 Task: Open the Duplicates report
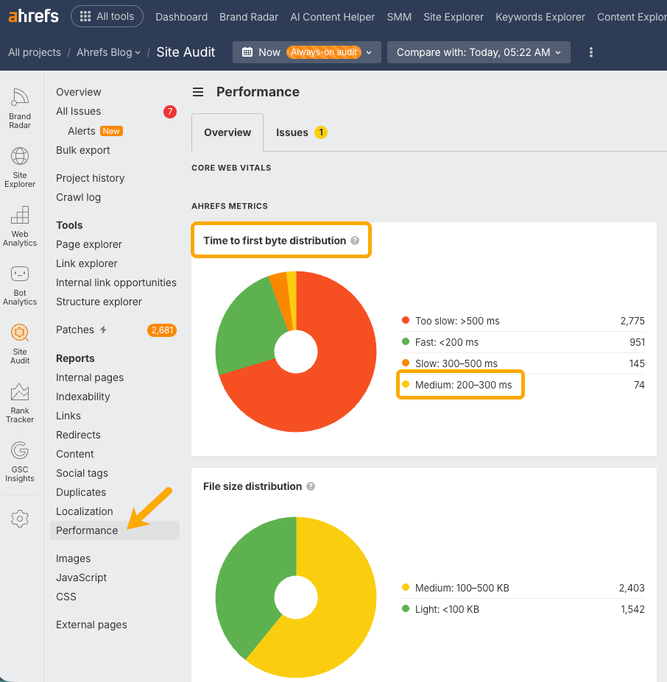81,492
